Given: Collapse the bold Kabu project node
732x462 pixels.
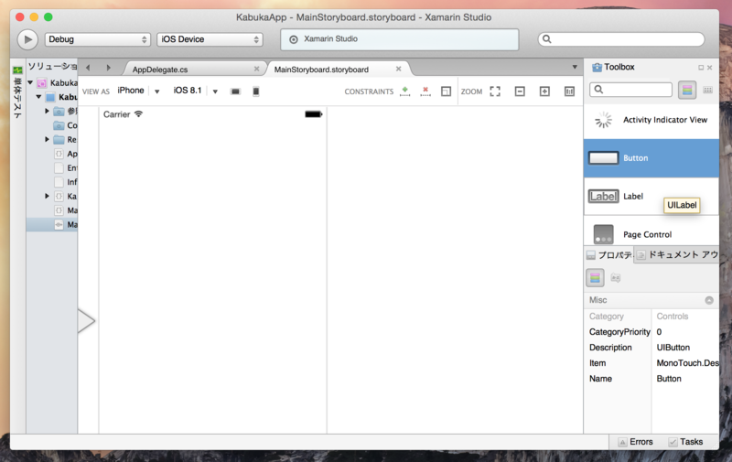Looking at the screenshot, I should [38, 97].
